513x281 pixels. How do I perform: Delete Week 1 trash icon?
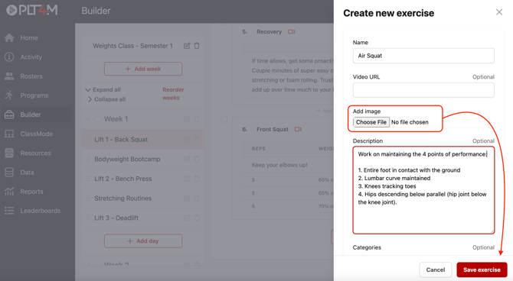pyautogui.click(x=197, y=119)
